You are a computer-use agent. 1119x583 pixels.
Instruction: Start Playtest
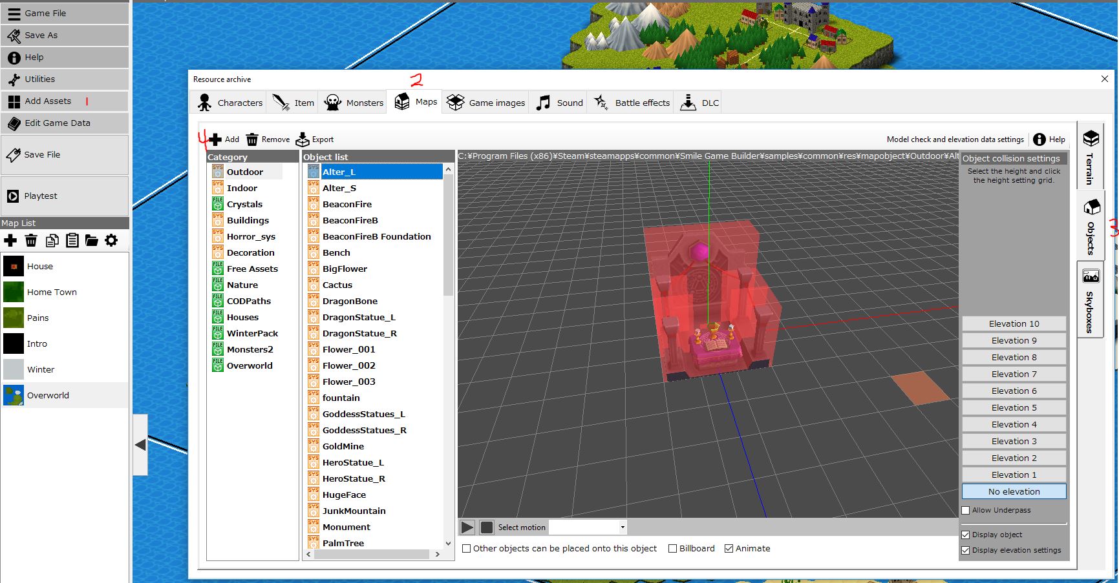pyautogui.click(x=65, y=196)
